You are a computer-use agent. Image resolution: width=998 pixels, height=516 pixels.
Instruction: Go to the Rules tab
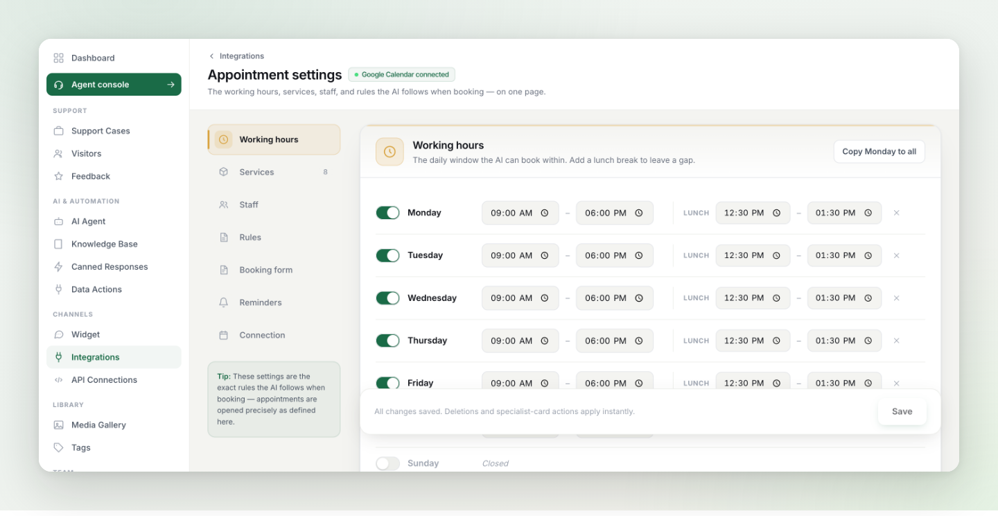pyautogui.click(x=274, y=237)
